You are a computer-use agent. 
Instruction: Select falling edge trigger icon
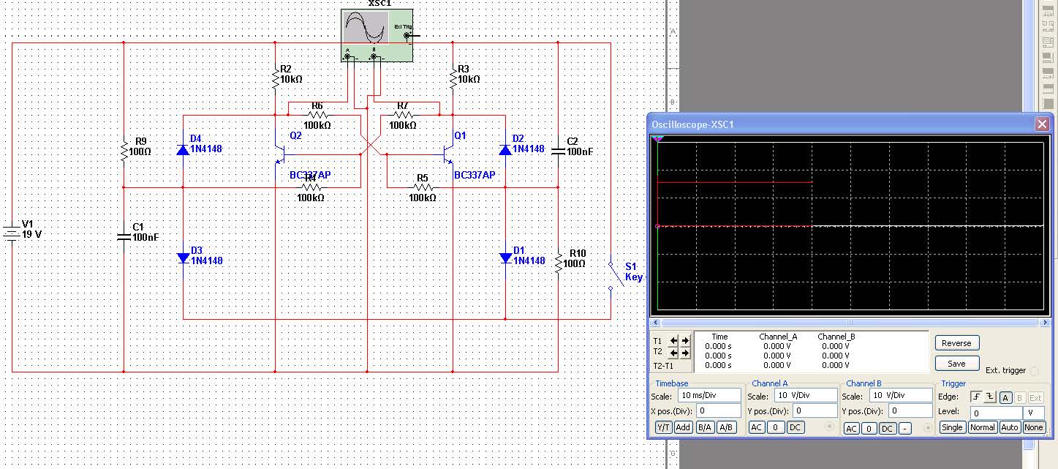tap(989, 397)
